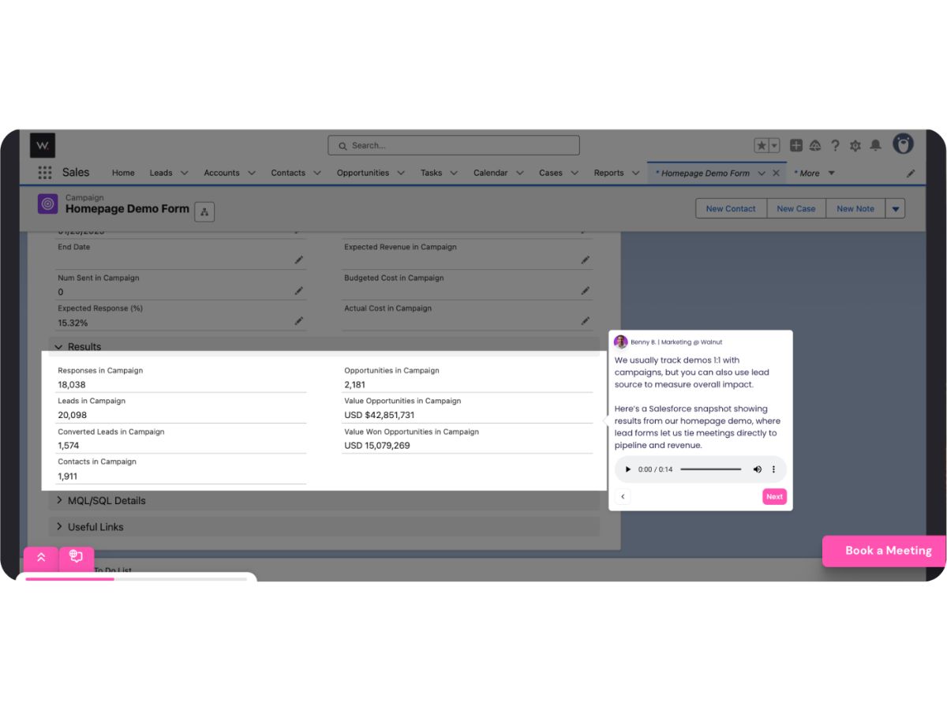
Task: Expand Opportunities tab dropdown chevron
Action: [x=401, y=173]
